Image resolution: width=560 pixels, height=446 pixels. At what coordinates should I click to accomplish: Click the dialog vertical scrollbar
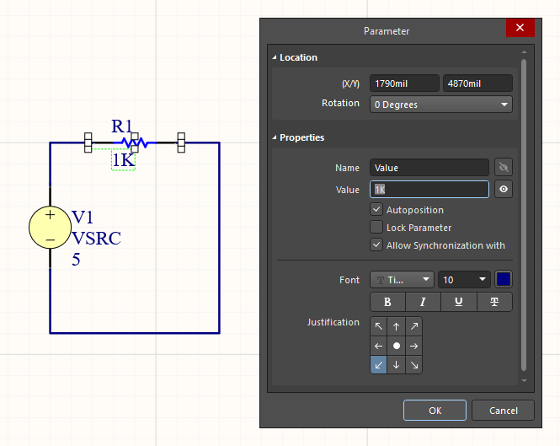pyautogui.click(x=524, y=215)
